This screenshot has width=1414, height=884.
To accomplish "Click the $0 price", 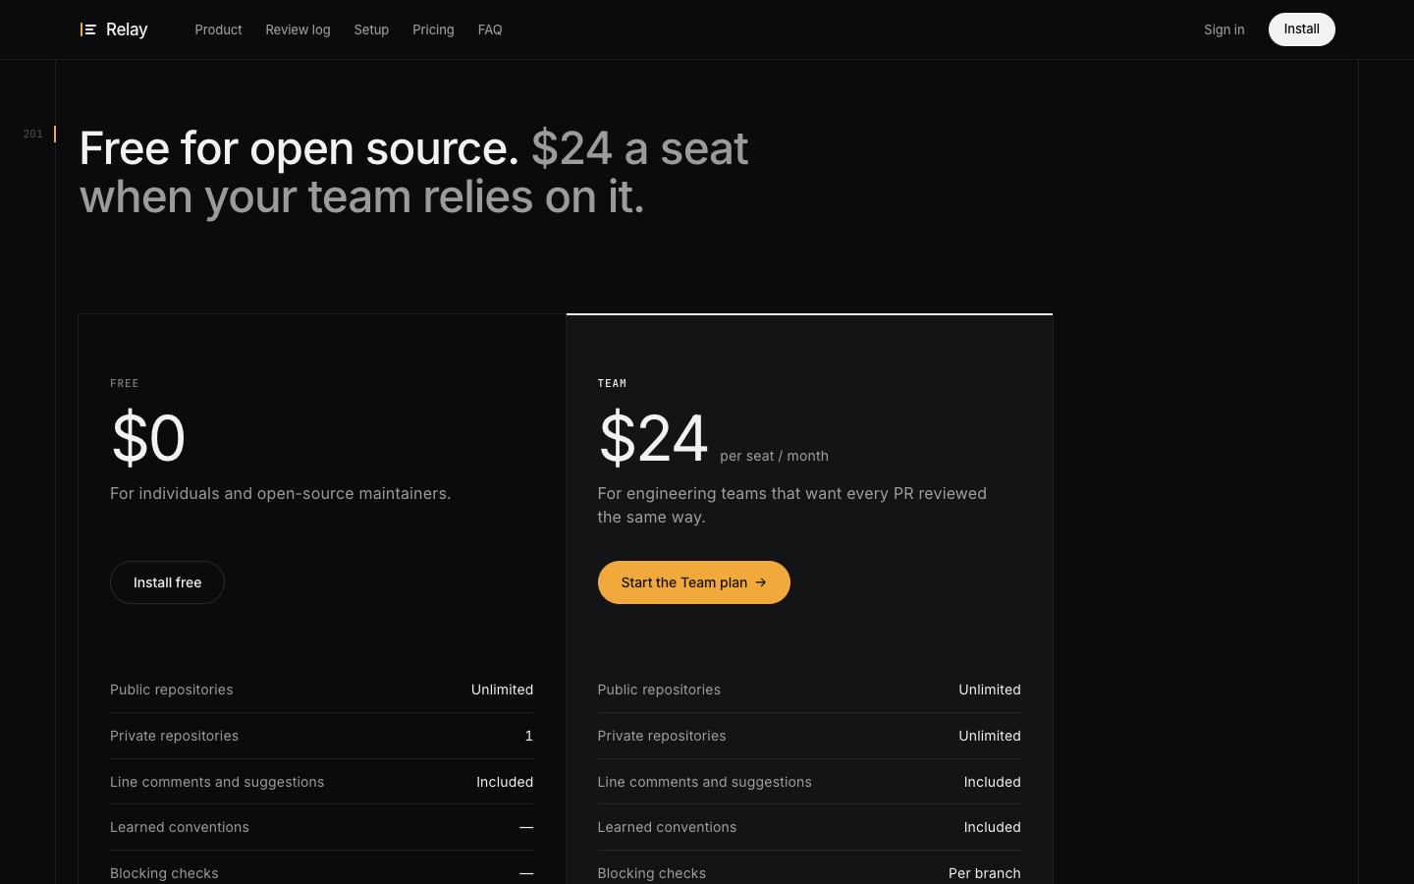I will [x=148, y=438].
